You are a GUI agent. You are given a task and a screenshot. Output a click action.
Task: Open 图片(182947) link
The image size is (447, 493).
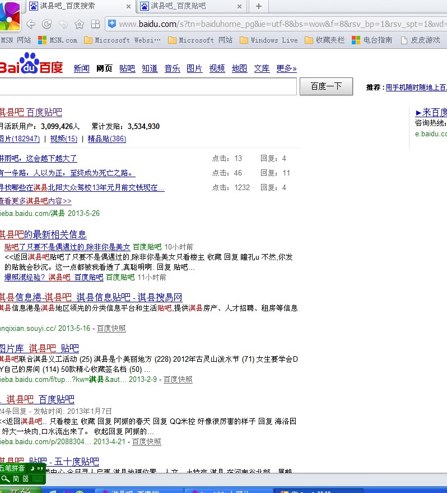point(20,139)
